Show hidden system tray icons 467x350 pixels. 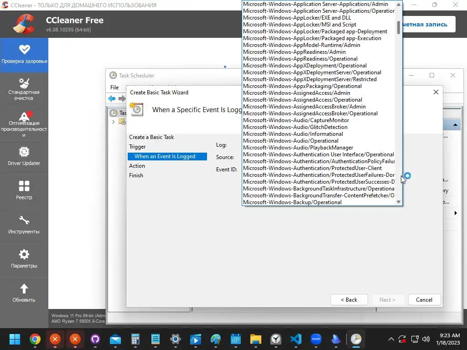tap(391, 339)
